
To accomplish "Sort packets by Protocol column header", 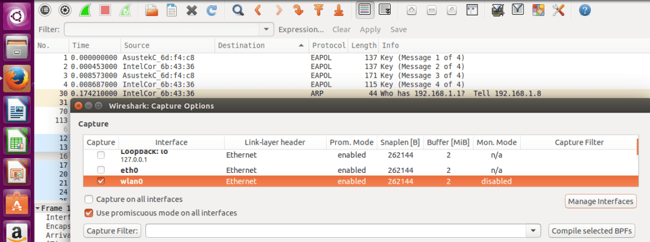I will 329,45.
